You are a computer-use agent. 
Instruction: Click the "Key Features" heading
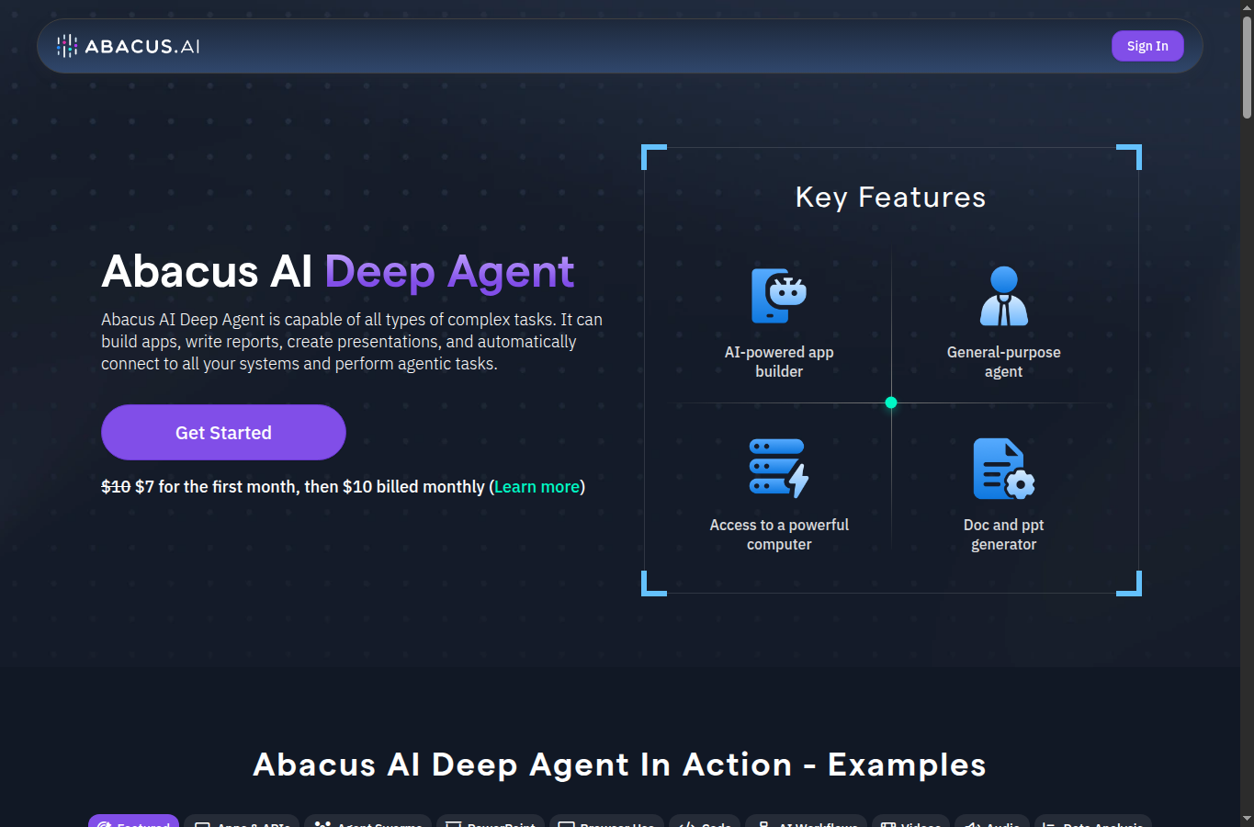coord(890,198)
